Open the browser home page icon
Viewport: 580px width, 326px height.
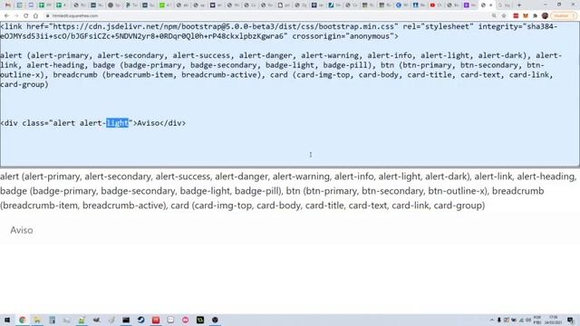point(35,16)
